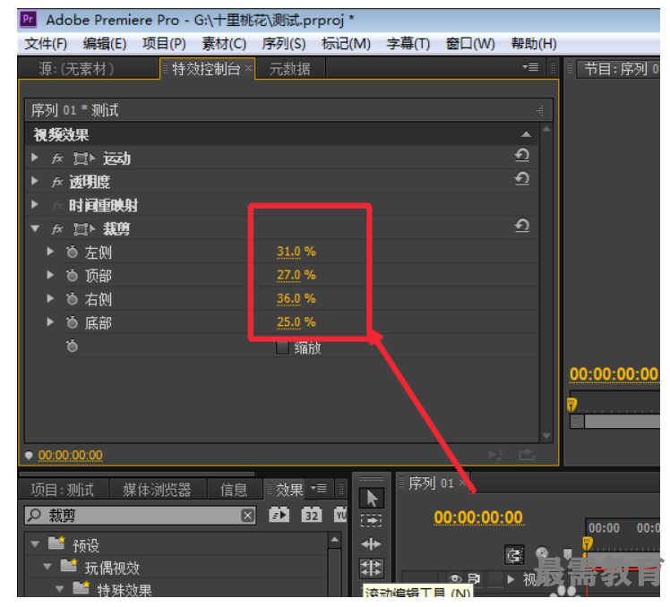Select the Ripple Edit tool

pyautogui.click(x=372, y=544)
